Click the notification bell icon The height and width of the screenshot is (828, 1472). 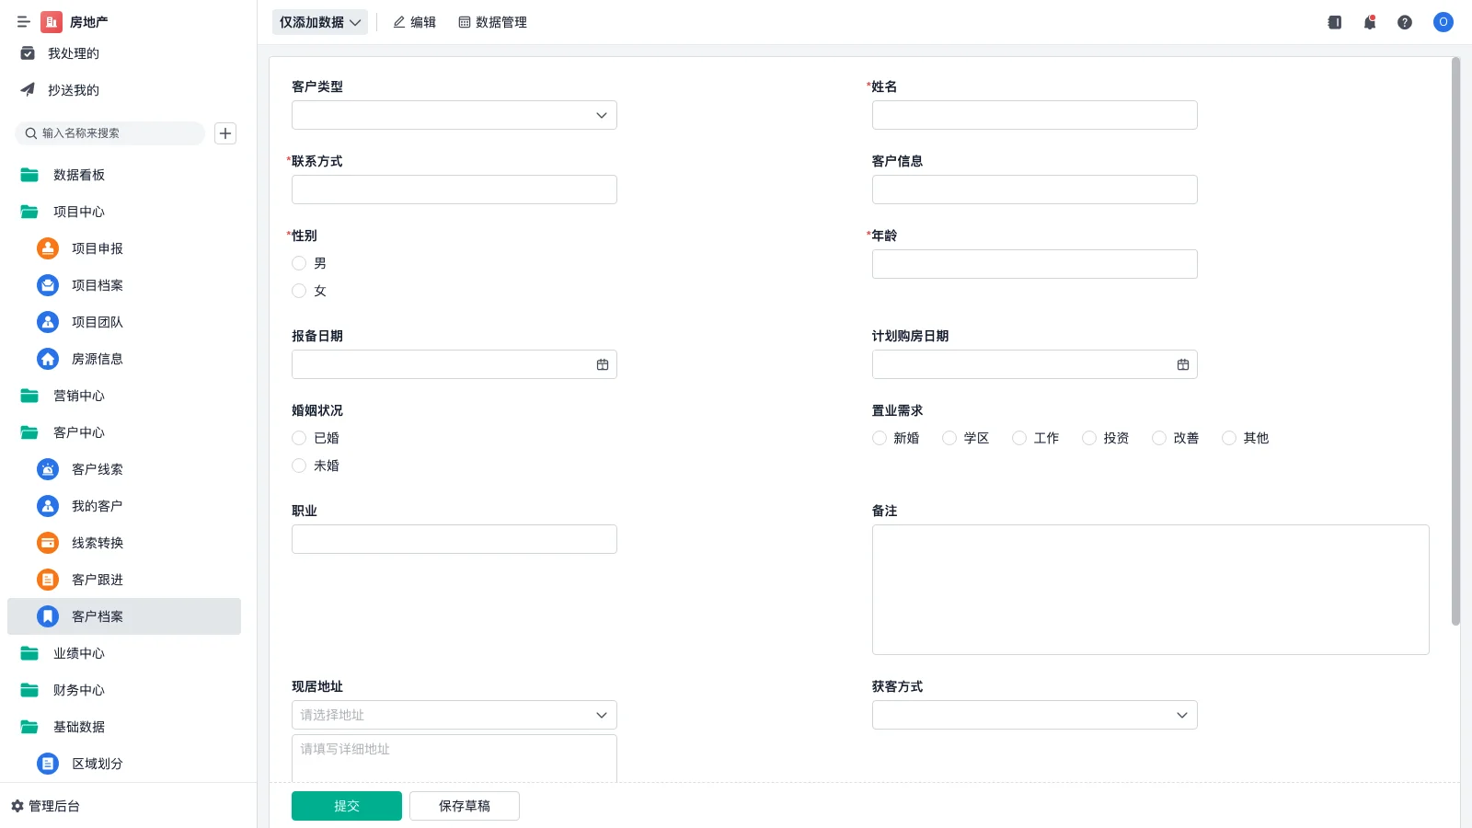pos(1369,22)
